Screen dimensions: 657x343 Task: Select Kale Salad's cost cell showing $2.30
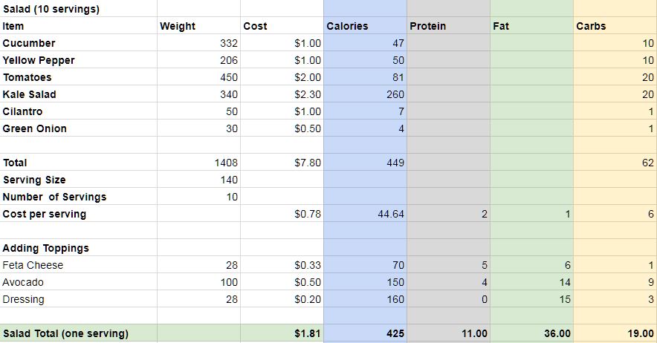pos(282,94)
